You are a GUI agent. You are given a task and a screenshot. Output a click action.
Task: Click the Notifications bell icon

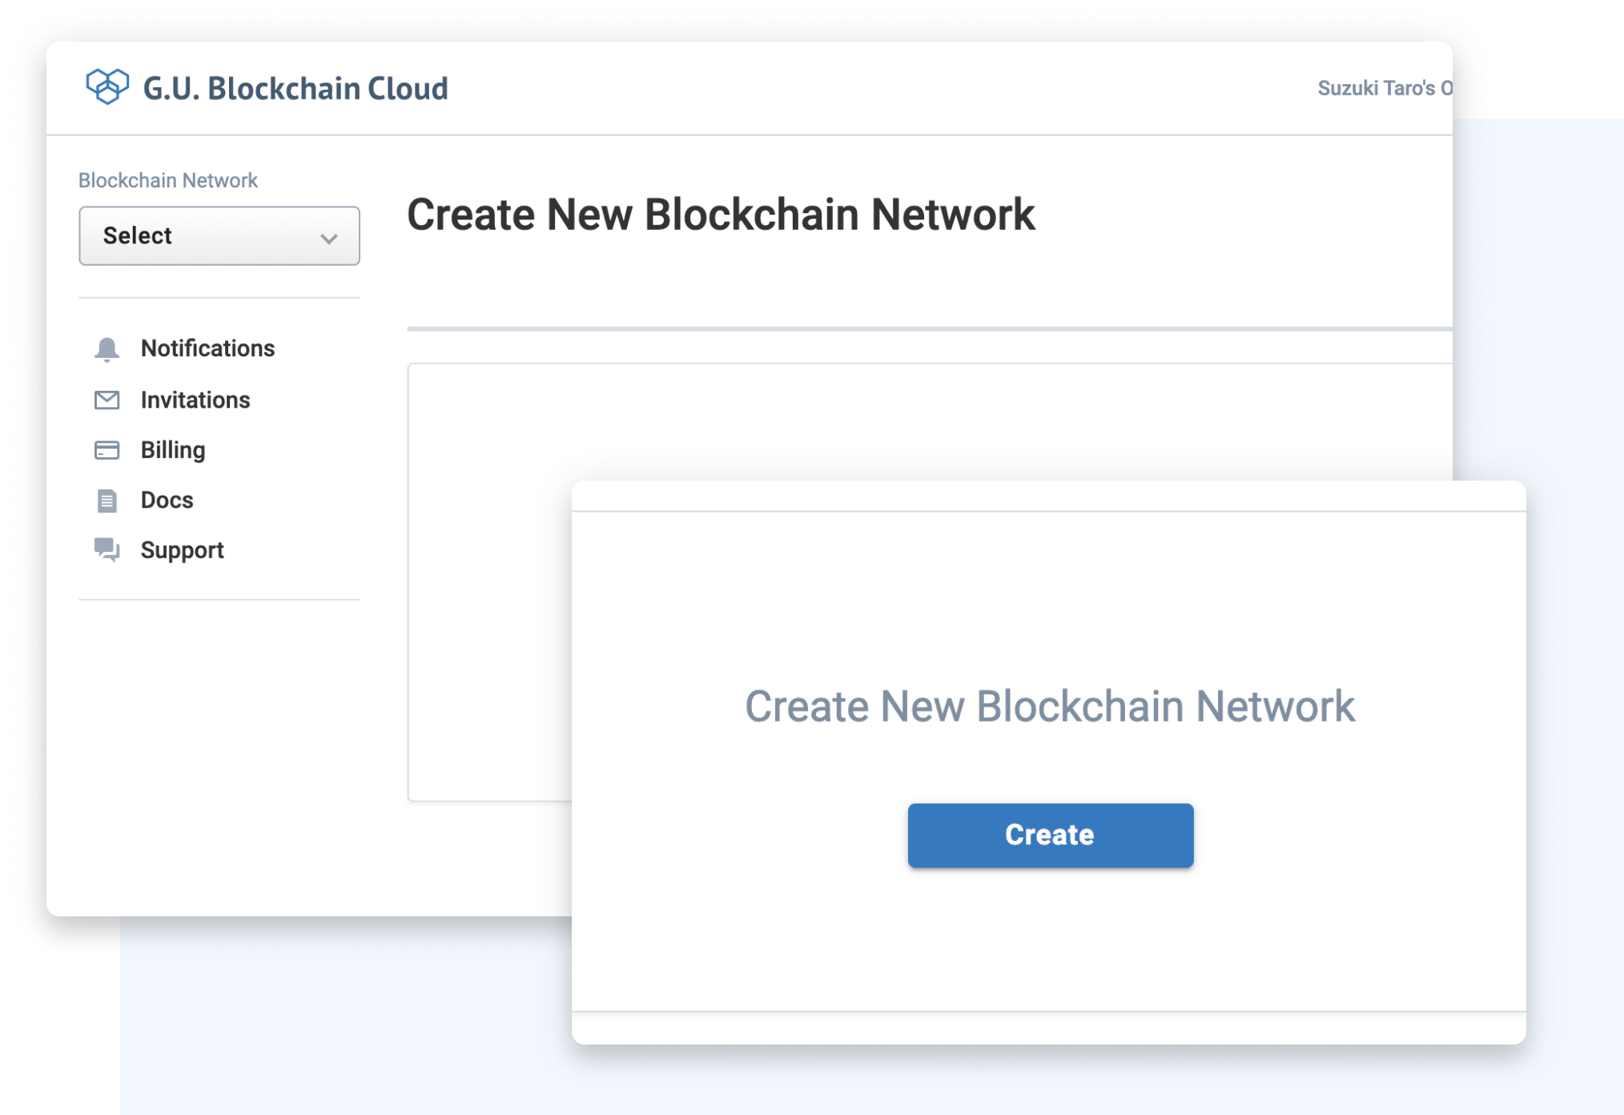[107, 349]
